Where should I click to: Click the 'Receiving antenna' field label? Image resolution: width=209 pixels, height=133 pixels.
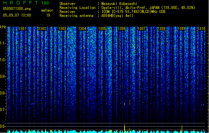point(76,16)
